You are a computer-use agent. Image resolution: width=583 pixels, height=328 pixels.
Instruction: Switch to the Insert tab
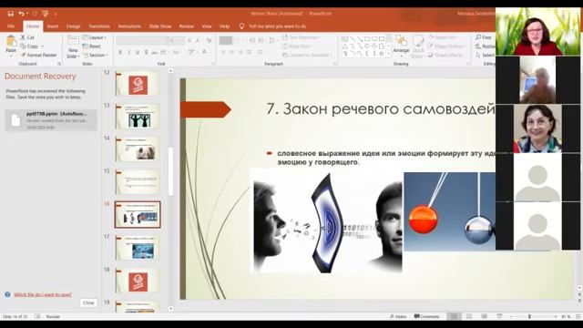click(53, 26)
